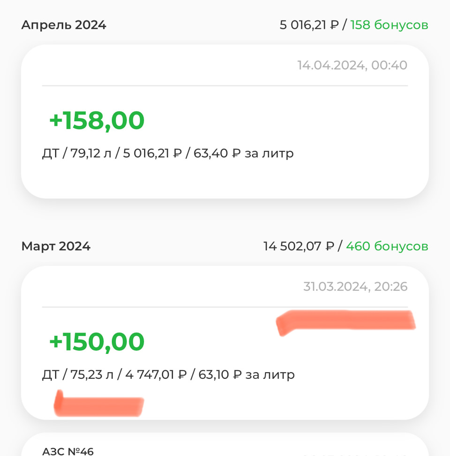Viewport: 450px width, 456px height.
Task: Tap the +150,00 bonus amount
Action: (x=97, y=342)
